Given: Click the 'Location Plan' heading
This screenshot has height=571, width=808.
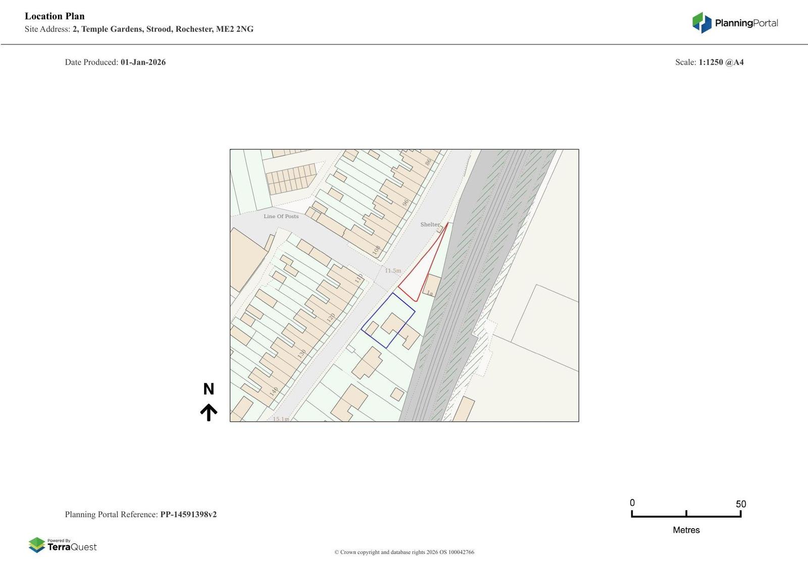Looking at the screenshot, I should (x=55, y=16).
